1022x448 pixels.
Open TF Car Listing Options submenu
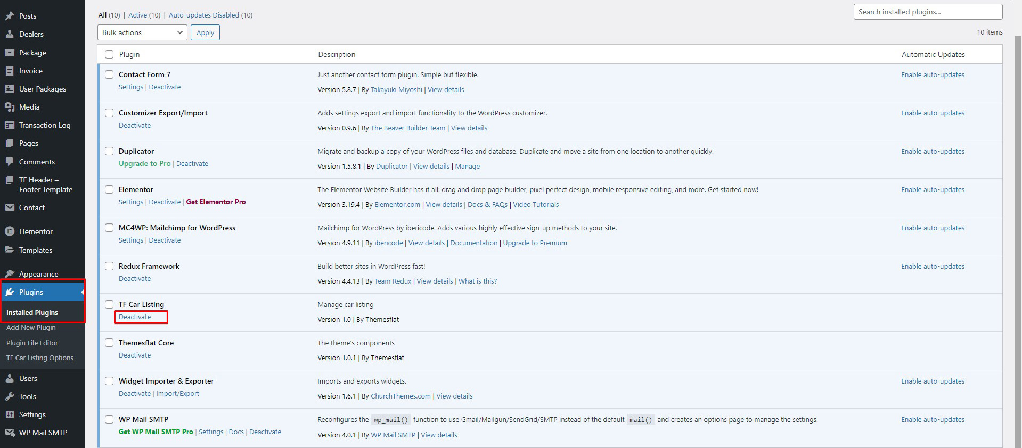[40, 358]
